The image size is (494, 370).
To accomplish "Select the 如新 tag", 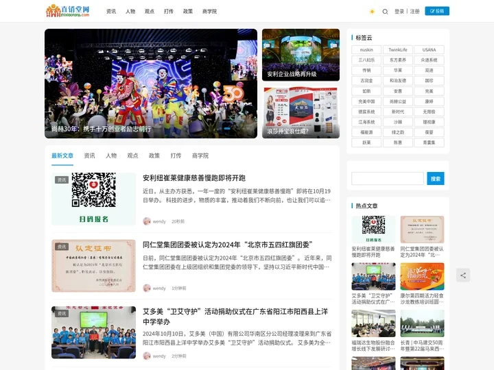I will 366,91.
